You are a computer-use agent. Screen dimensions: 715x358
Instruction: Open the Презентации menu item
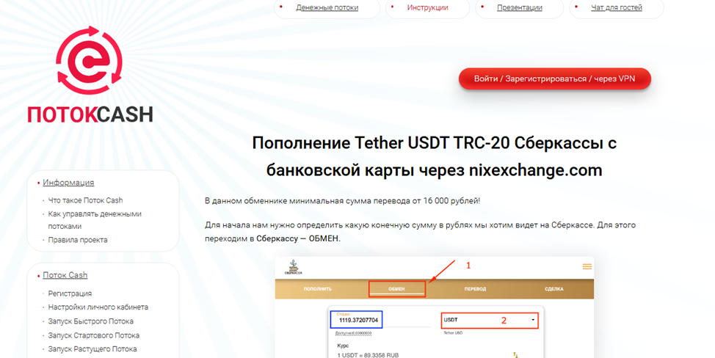520,7
